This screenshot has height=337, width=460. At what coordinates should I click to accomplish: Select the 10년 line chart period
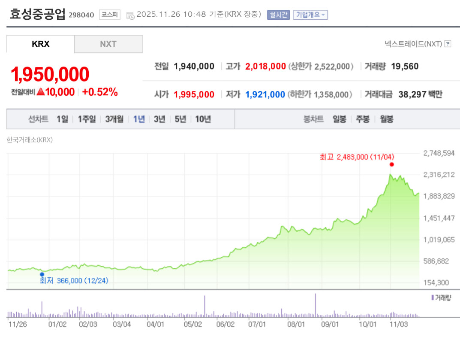tap(203, 119)
